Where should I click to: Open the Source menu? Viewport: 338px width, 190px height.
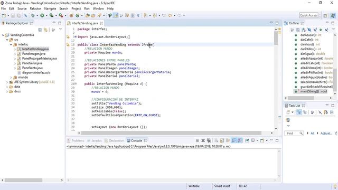point(22,8)
